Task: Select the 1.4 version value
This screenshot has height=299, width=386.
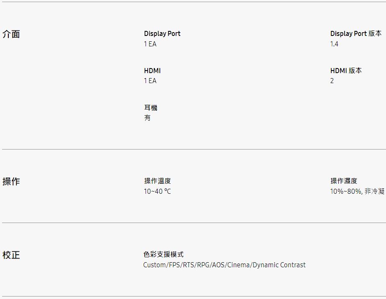Action: pos(334,44)
